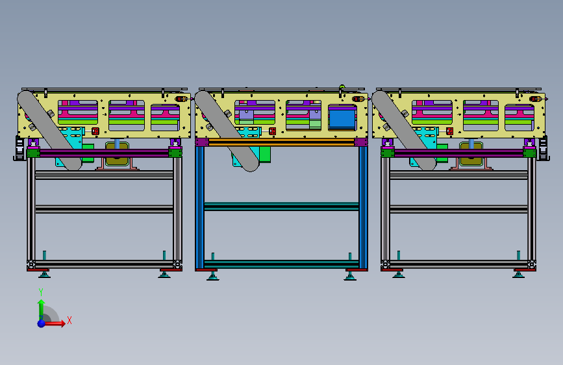This screenshot has width=563, height=365.
Task: Click the red "X" axis label
Action: [x=69, y=320]
